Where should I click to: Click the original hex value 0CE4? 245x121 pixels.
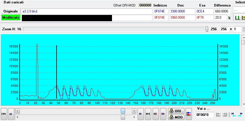(205, 11)
